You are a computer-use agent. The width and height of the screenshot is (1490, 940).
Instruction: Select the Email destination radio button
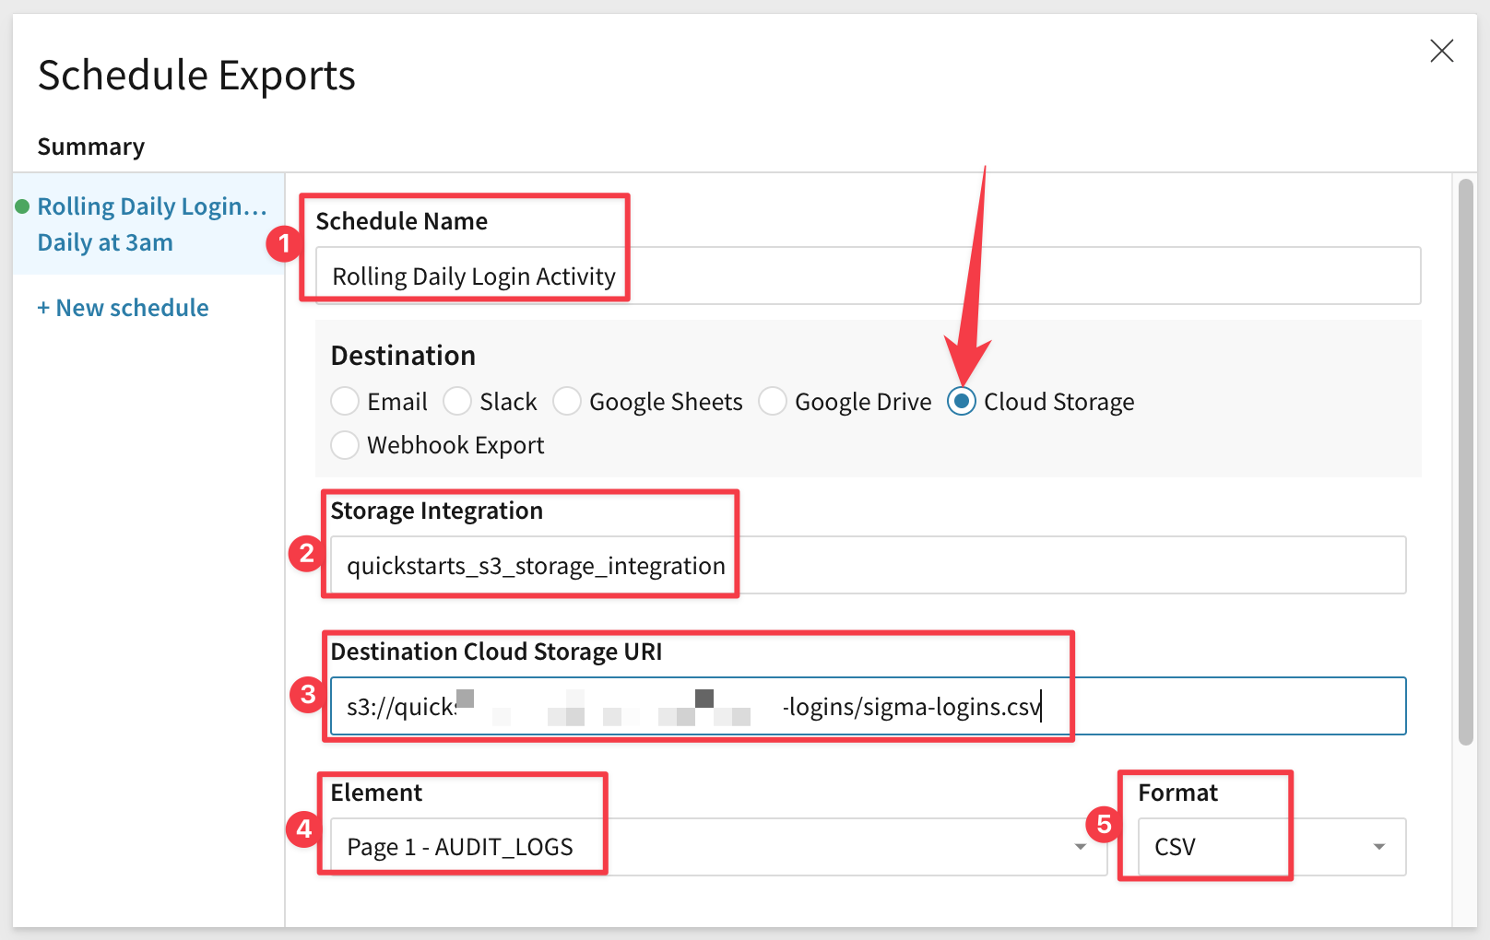[345, 401]
